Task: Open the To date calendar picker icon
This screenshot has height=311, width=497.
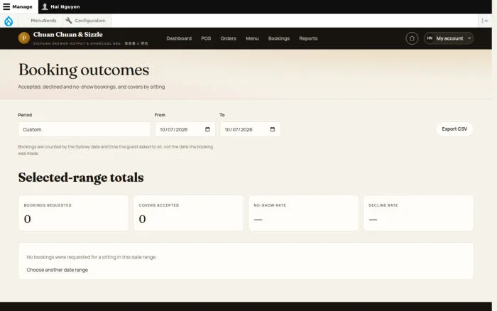Action: pos(273,129)
